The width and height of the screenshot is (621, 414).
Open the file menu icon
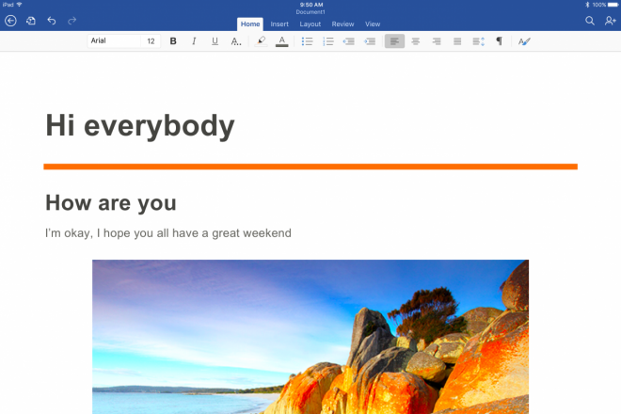coord(31,21)
